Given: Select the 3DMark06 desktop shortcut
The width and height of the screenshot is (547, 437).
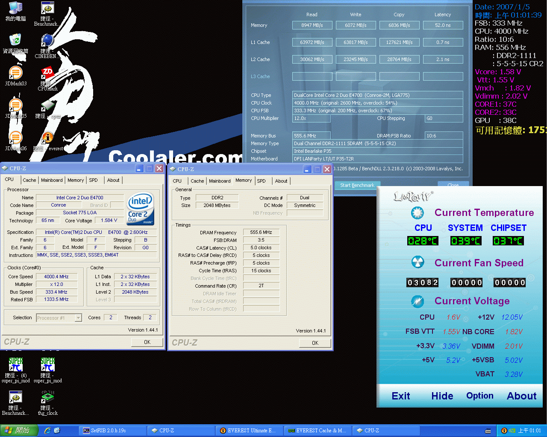Looking at the screenshot, I should [16, 141].
